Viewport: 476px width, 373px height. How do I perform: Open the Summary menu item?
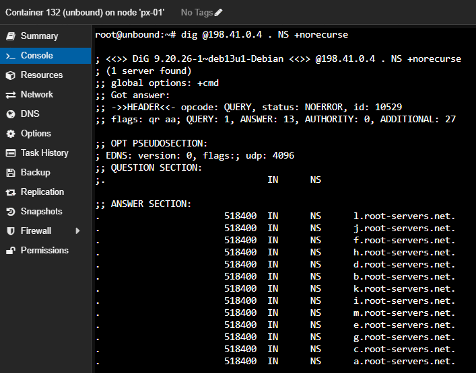(46, 36)
